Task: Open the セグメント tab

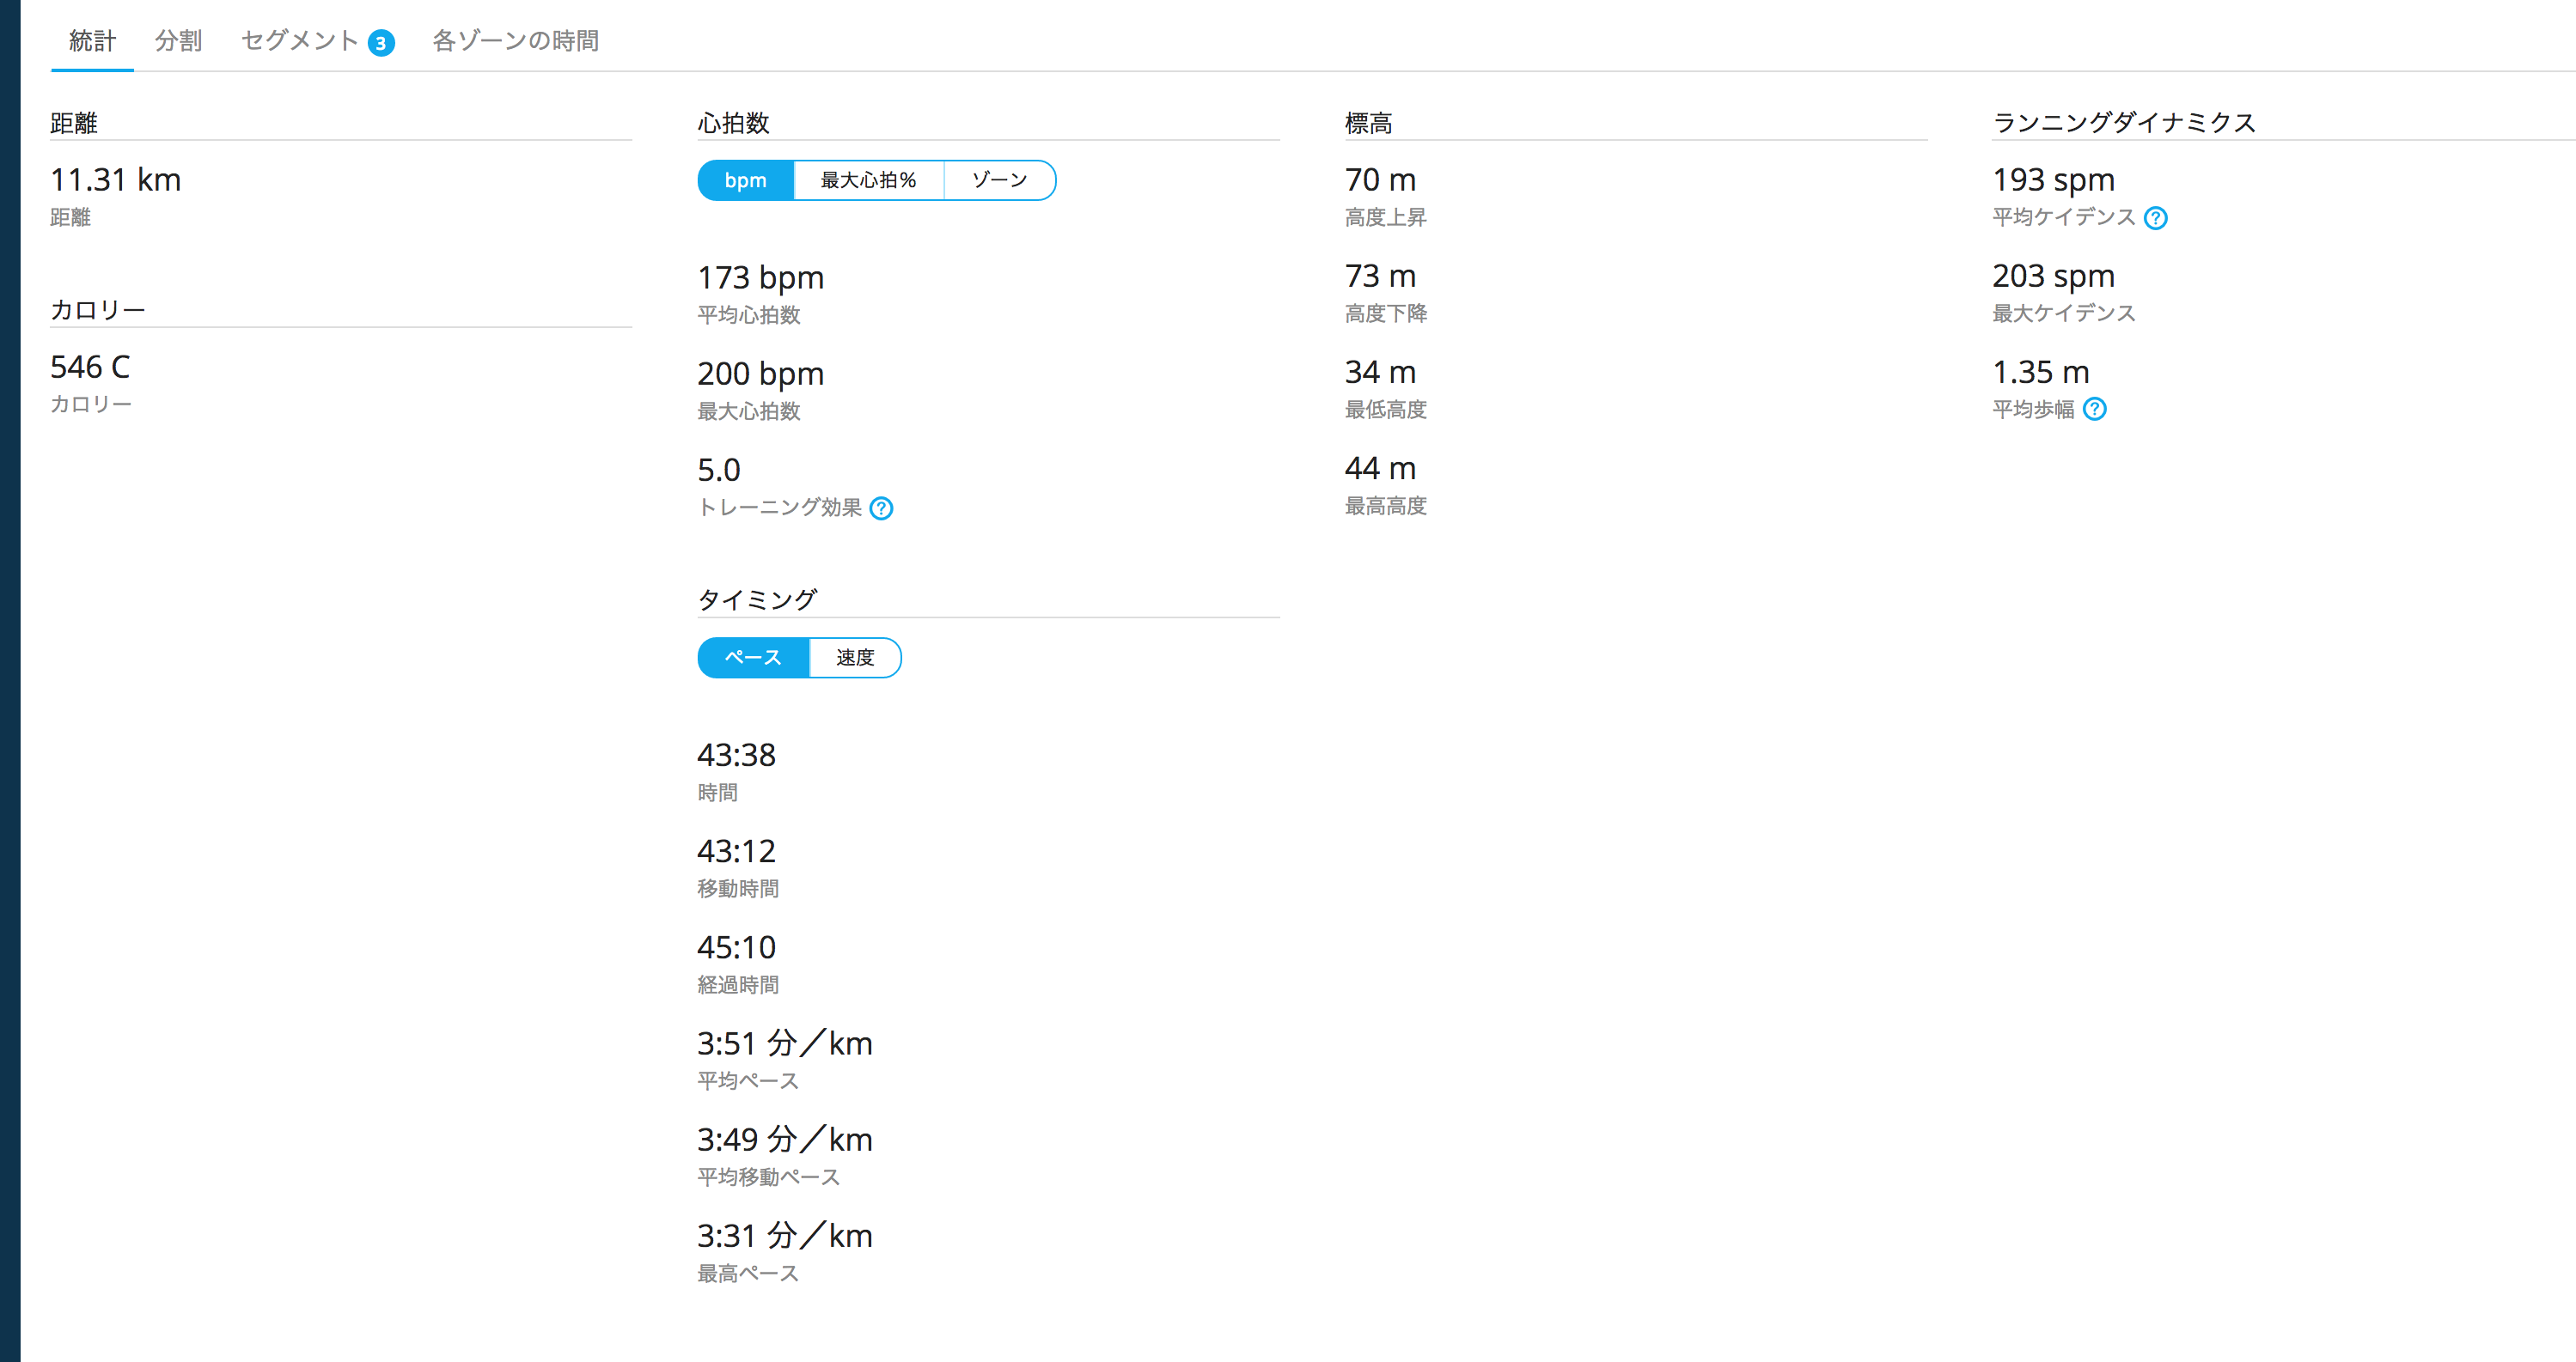Action: 300,41
